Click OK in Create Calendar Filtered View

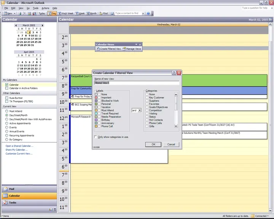[153, 144]
